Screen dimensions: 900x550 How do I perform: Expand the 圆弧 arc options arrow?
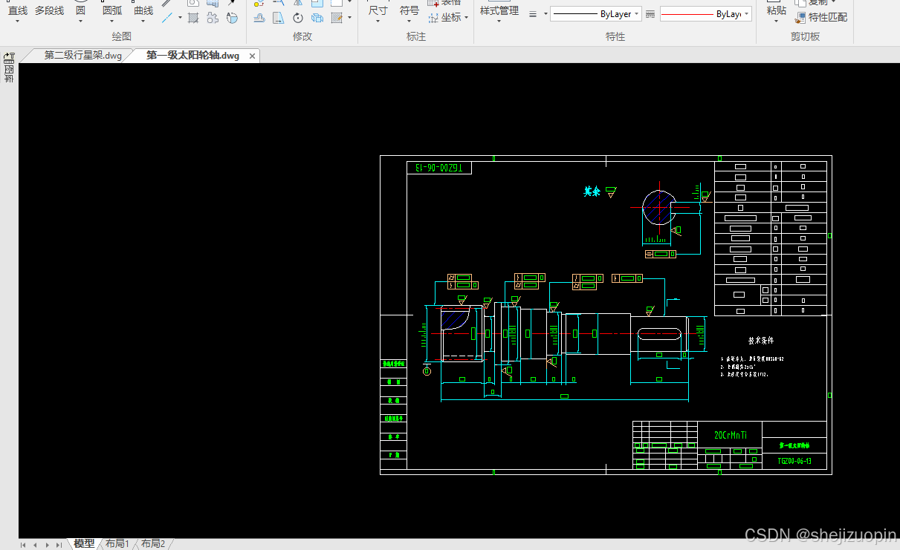pyautogui.click(x=112, y=22)
